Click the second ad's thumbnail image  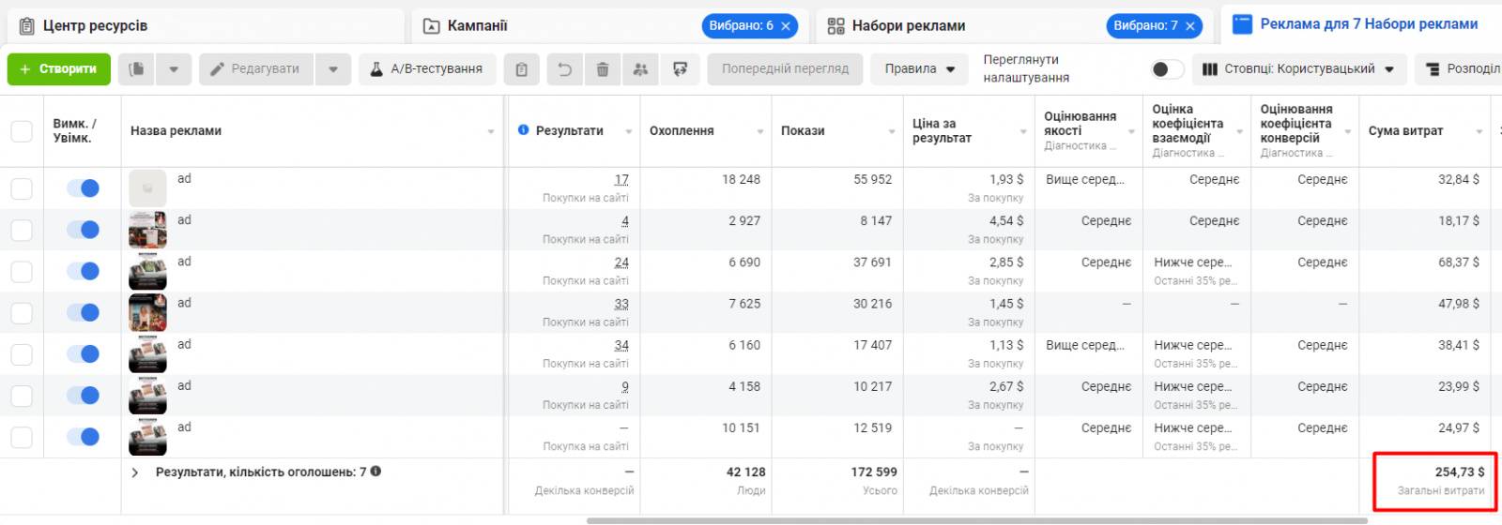click(147, 230)
